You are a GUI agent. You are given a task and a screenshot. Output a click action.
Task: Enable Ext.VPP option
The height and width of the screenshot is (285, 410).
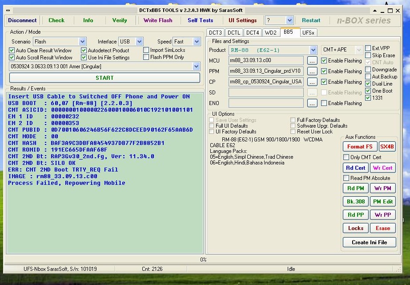(x=368, y=48)
